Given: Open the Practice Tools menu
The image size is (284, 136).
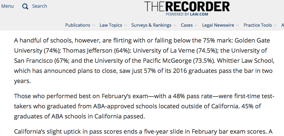Looking at the screenshot, I should click(x=258, y=25).
